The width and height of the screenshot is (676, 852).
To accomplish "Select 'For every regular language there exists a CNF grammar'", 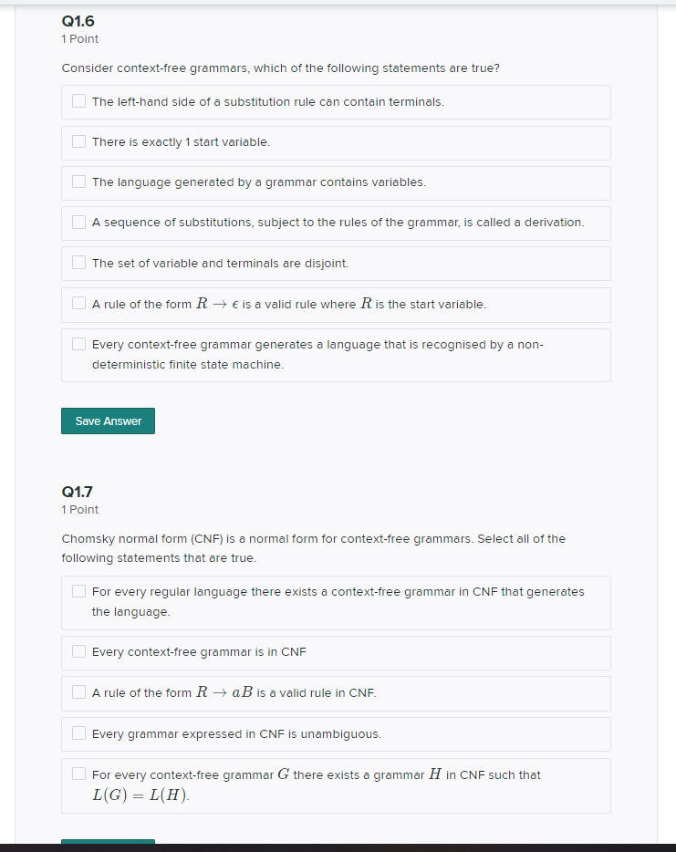I will tap(78, 590).
